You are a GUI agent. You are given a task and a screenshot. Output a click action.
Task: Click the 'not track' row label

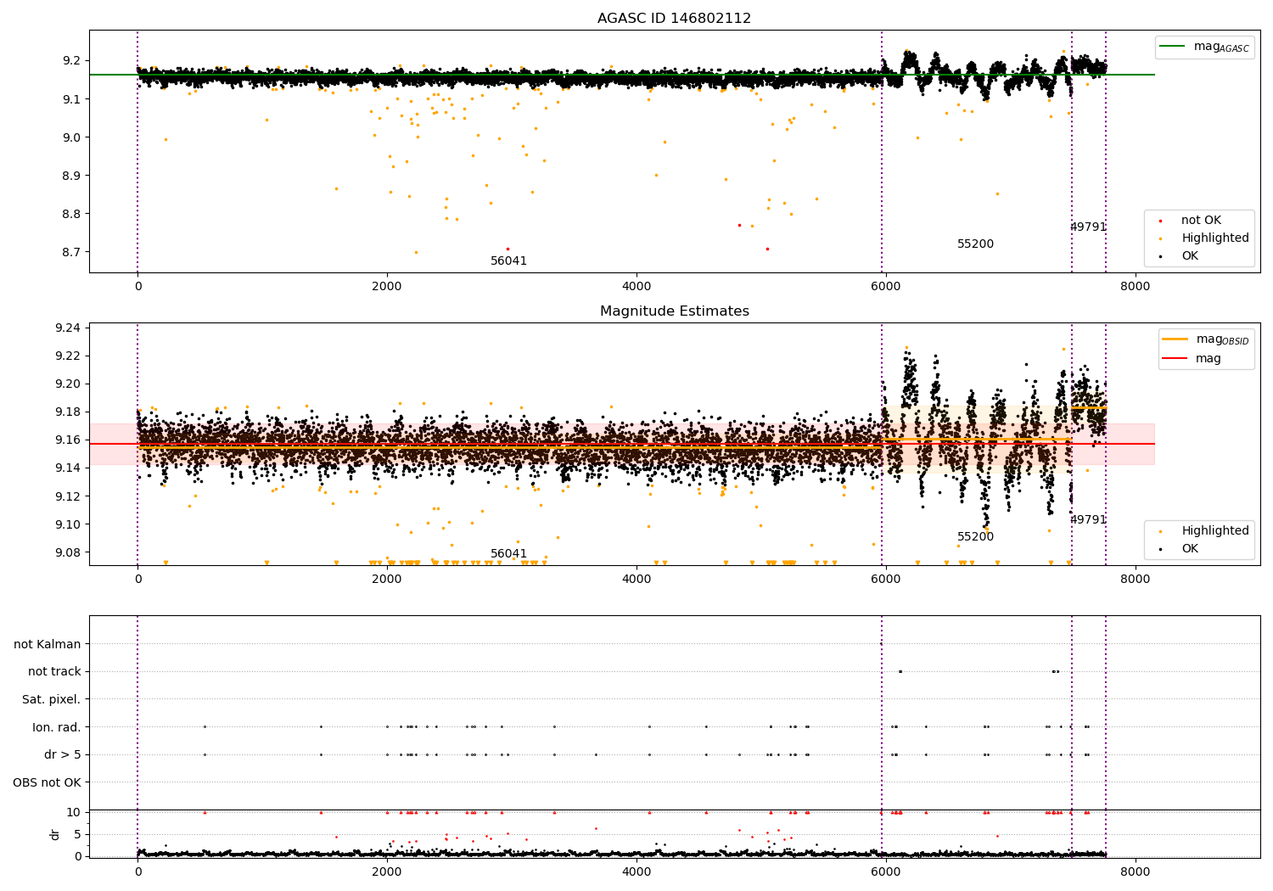[x=54, y=672]
